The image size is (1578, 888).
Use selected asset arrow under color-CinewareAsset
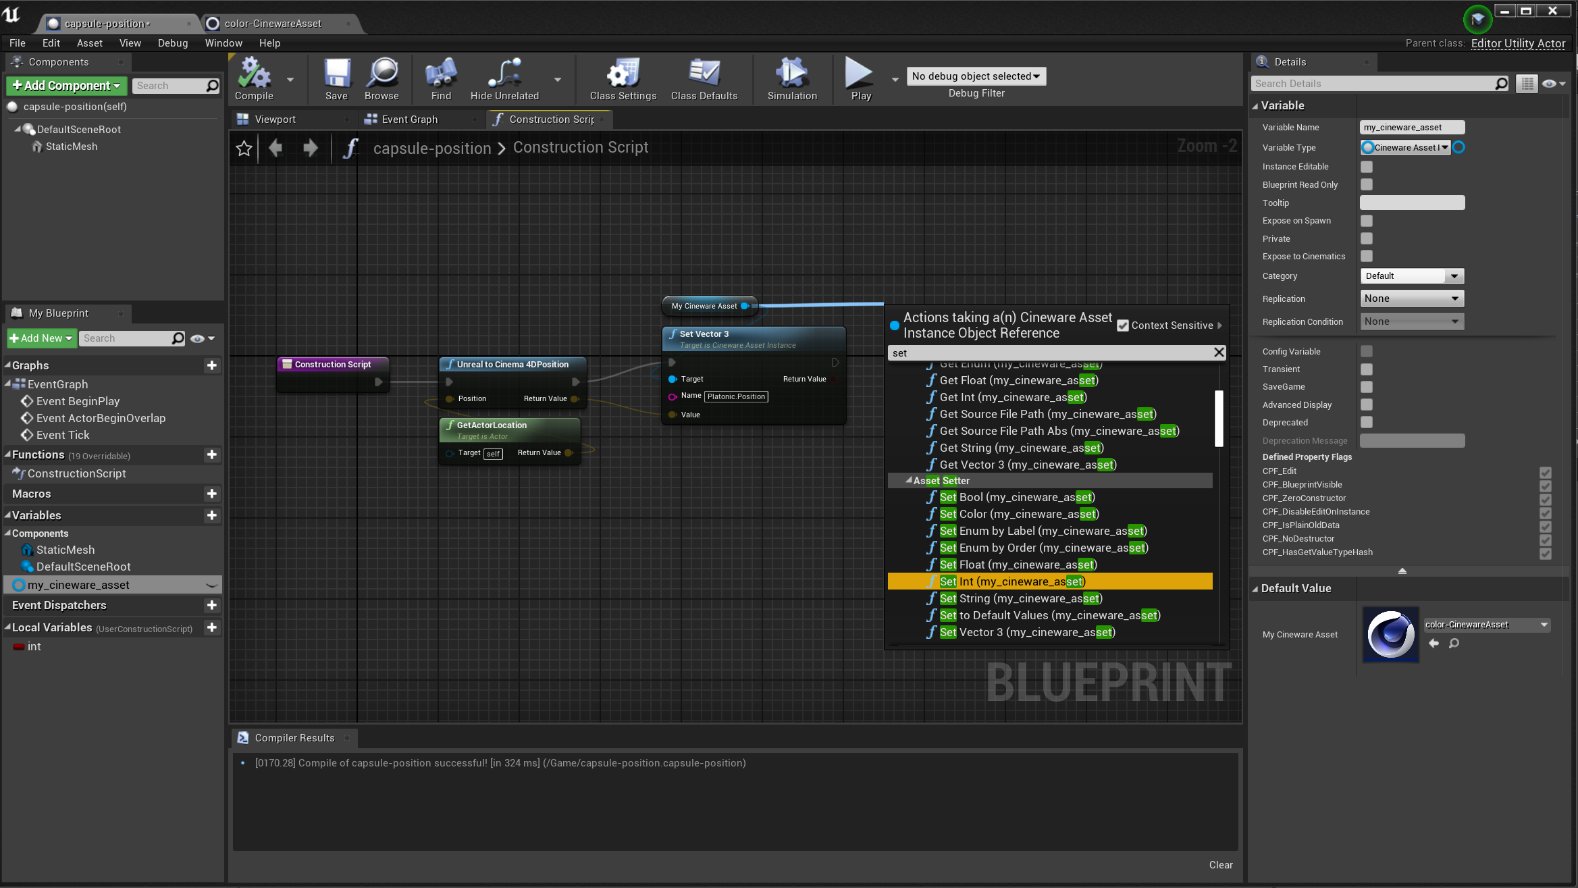click(x=1434, y=644)
